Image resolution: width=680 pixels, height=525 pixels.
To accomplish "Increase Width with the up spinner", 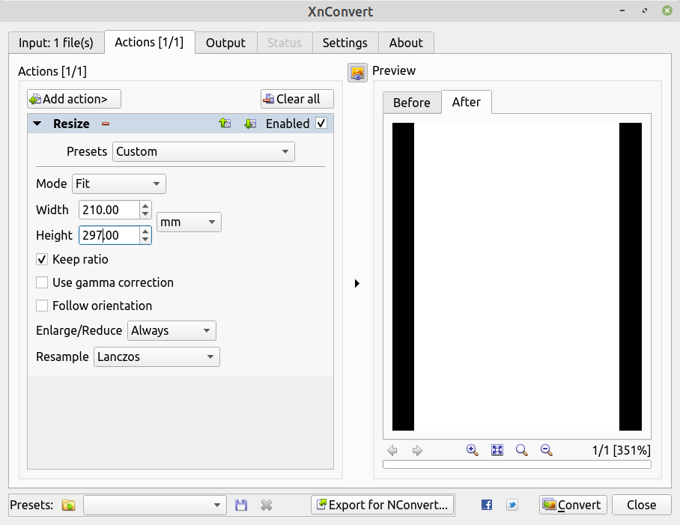I will coord(145,205).
